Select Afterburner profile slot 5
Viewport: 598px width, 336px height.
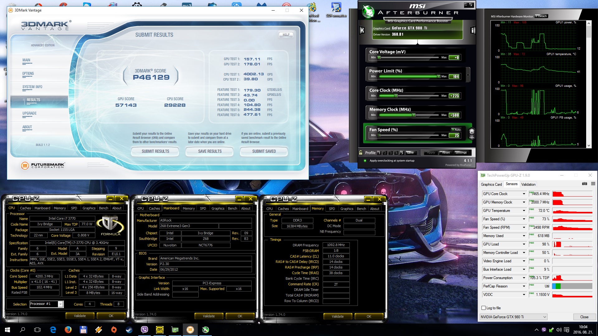[x=402, y=153]
